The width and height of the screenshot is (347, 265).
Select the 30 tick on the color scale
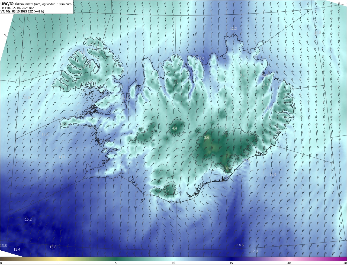point(289,263)
